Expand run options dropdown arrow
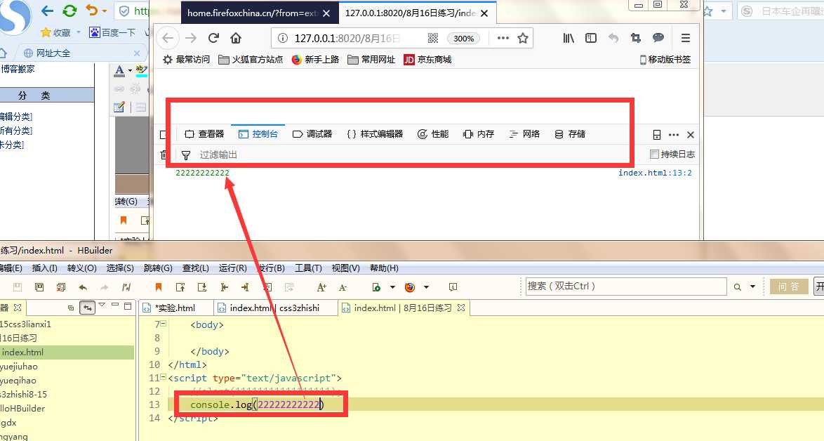The height and width of the screenshot is (441, 824). (x=392, y=287)
